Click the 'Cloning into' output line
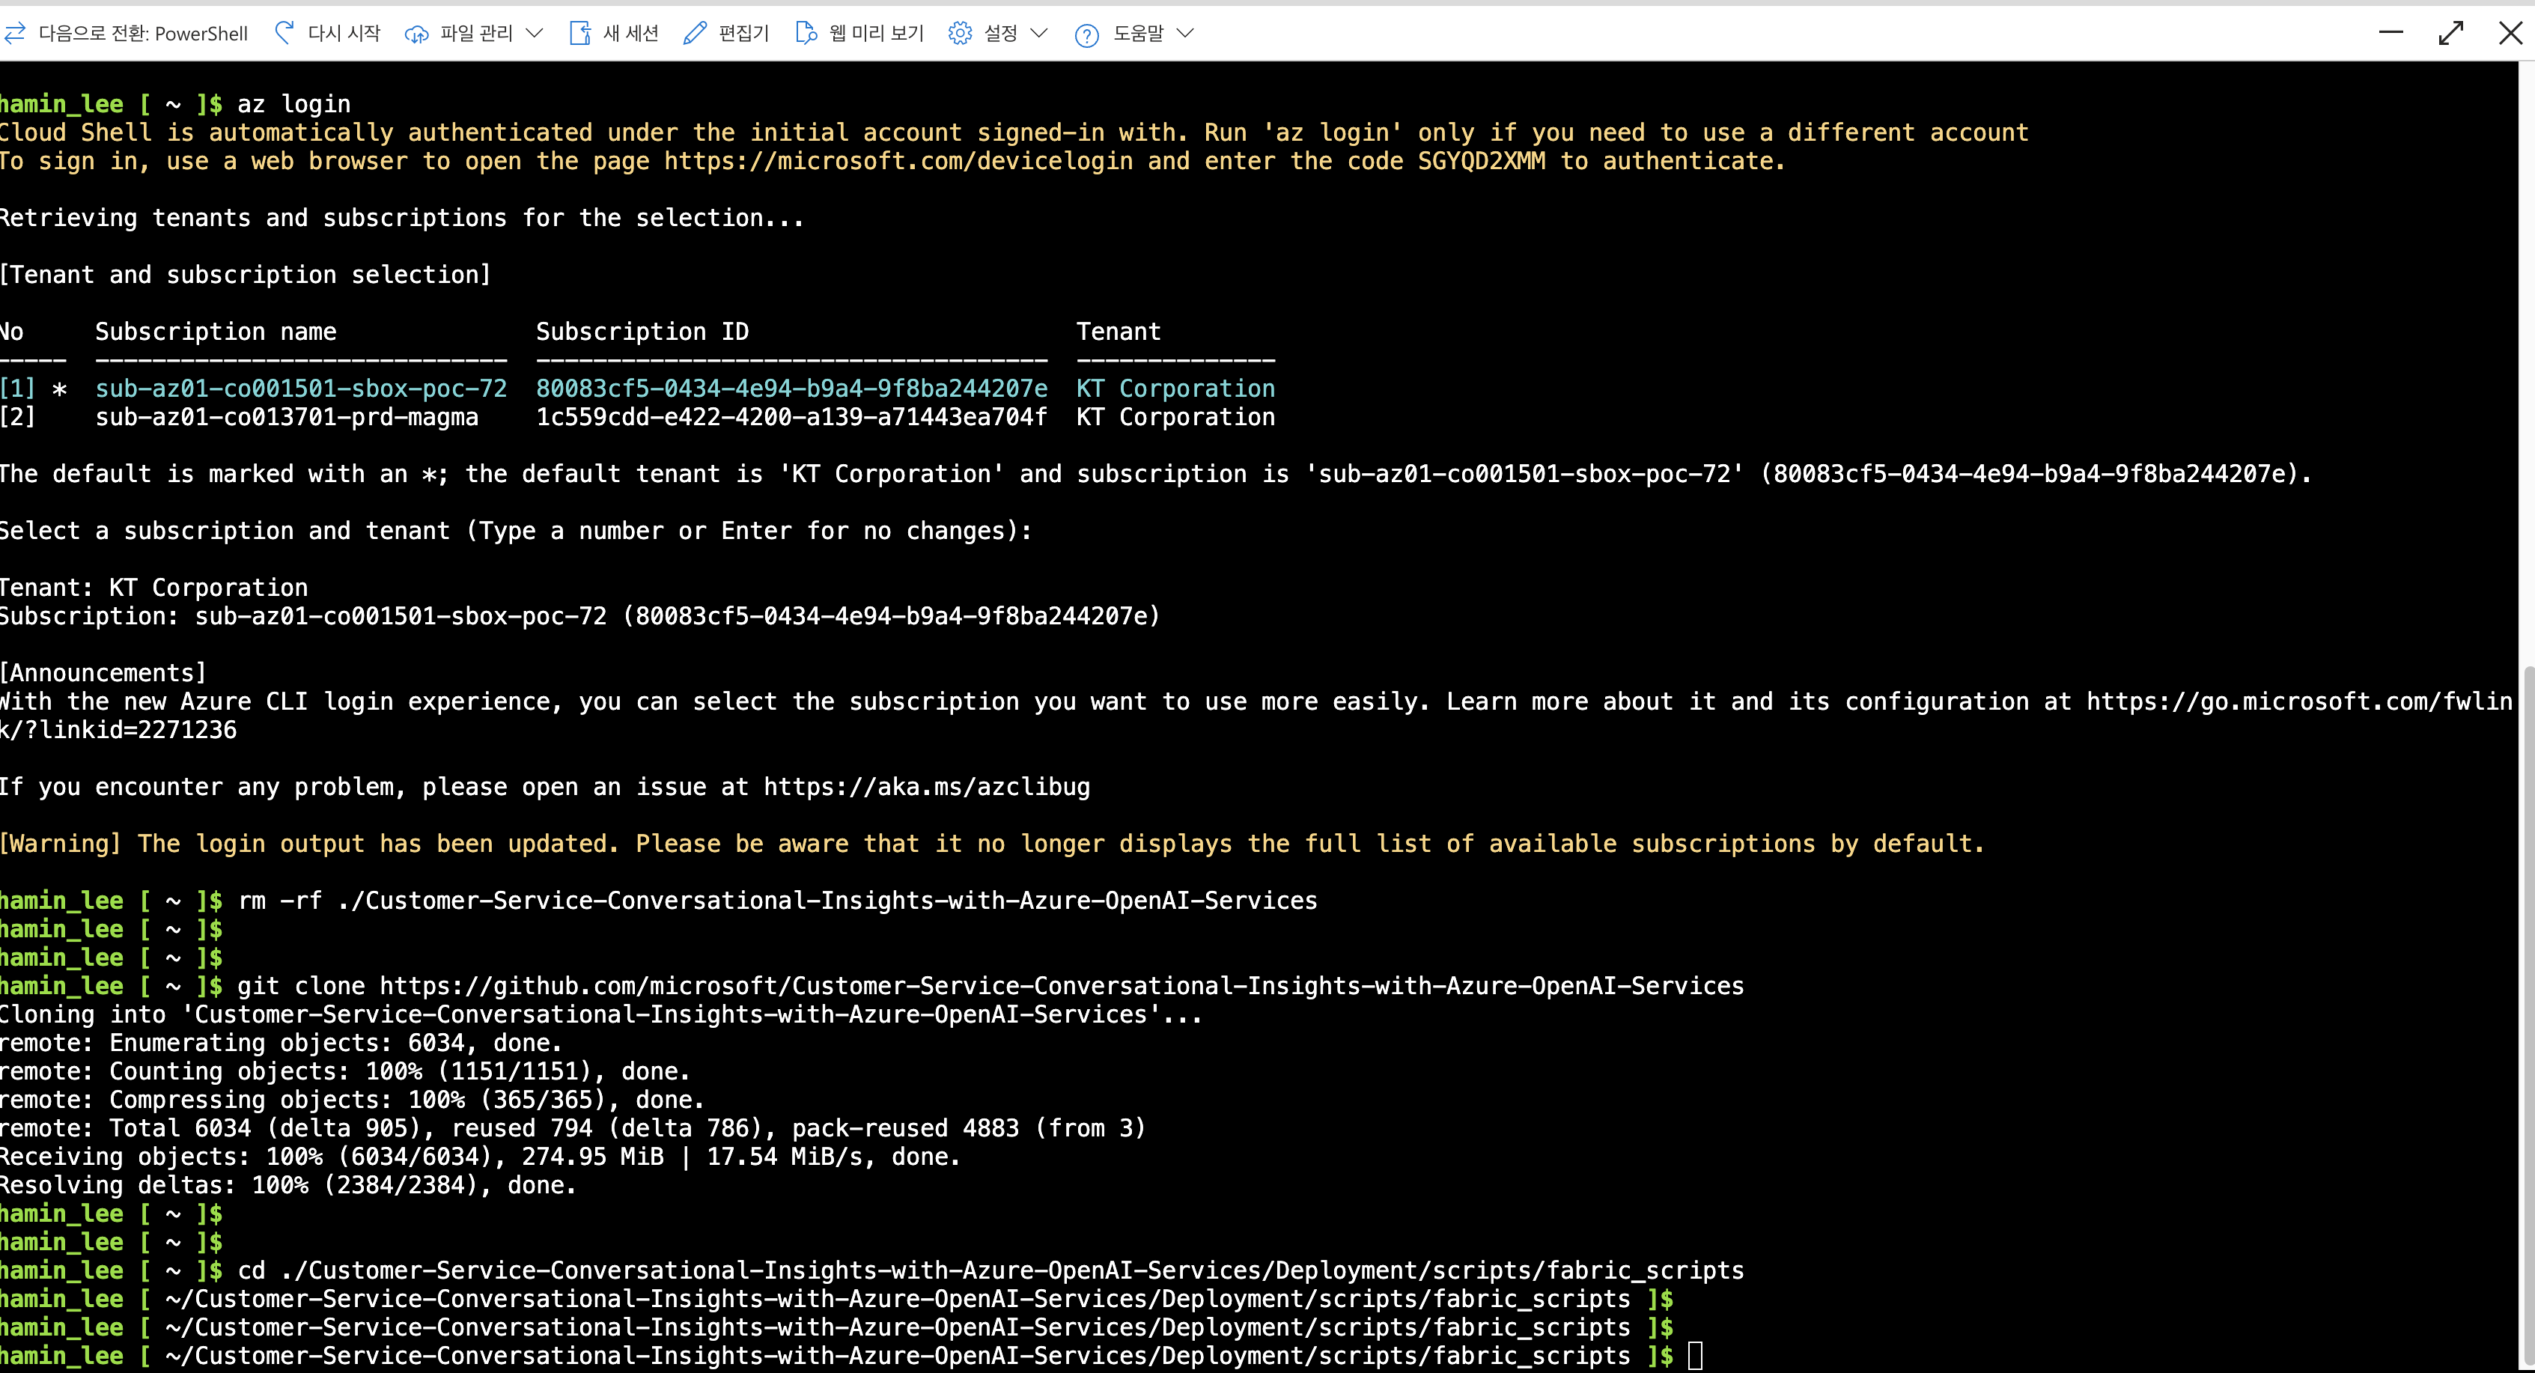This screenshot has height=1373, width=2535. click(x=600, y=1014)
